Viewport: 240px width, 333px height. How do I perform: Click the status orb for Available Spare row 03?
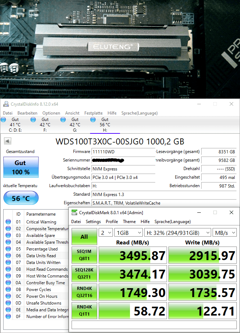point(8,235)
